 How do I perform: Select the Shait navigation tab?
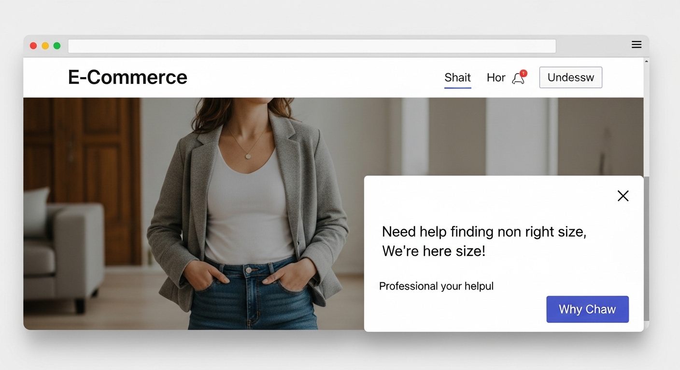pyautogui.click(x=457, y=78)
